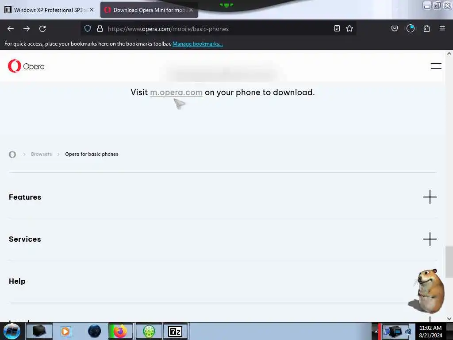This screenshot has height=340, width=453.
Task: Click the scrollbar down arrow
Action: 449,319
